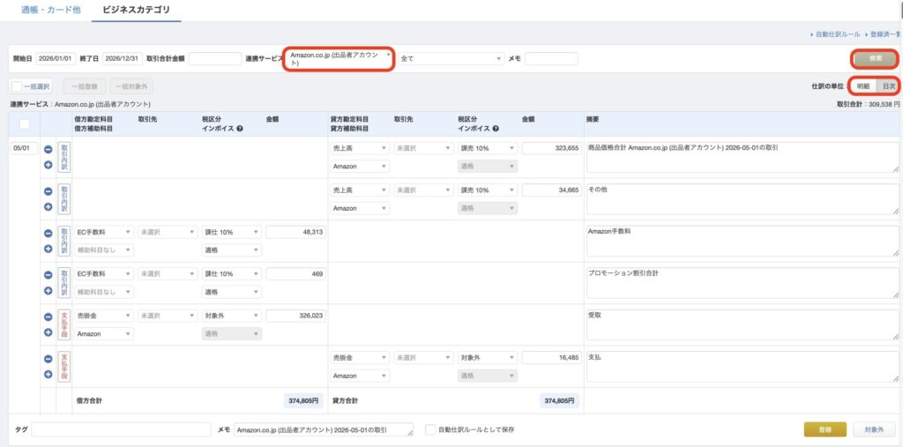Enable 自動仕訳ルールとして保存 checkbox

(x=430, y=429)
